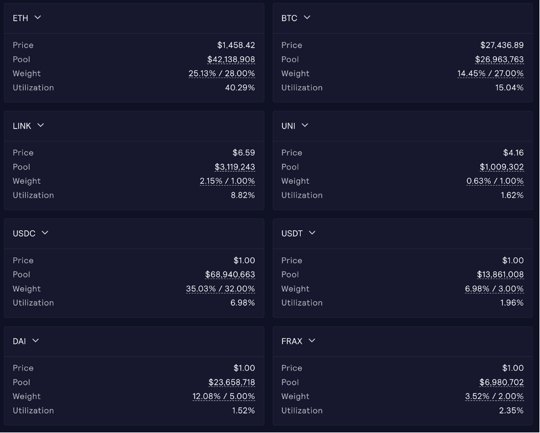Image resolution: width=540 pixels, height=433 pixels.
Task: Click the USDC pool amount $68,940,663
Action: tap(230, 275)
